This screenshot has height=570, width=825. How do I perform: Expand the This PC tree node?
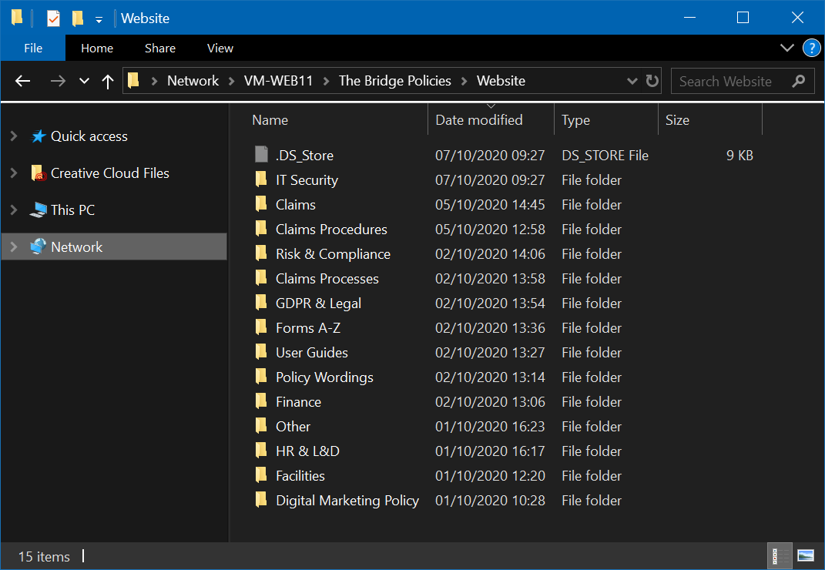[x=13, y=210]
